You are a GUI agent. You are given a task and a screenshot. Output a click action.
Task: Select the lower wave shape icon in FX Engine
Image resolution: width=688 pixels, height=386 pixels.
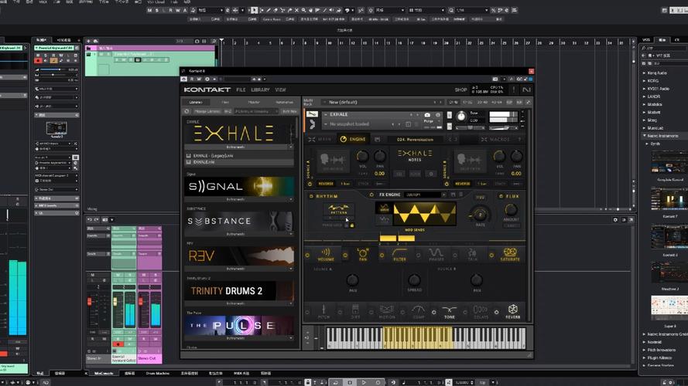(x=384, y=220)
